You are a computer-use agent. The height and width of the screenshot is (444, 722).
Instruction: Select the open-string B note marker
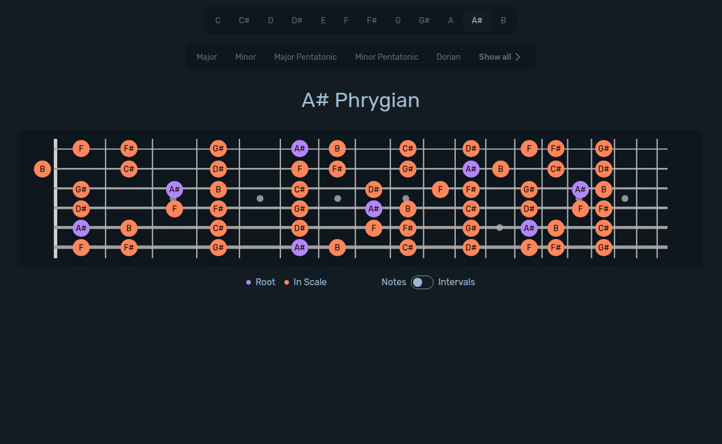point(43,169)
